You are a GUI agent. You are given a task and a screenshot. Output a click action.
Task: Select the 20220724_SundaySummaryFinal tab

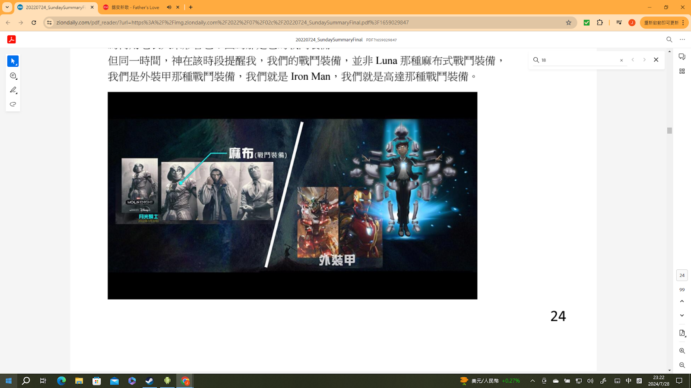tap(55, 7)
